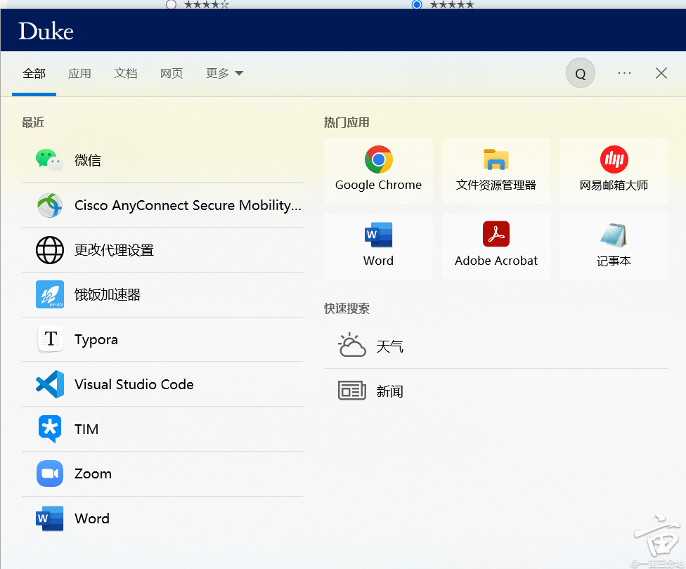
Task: Switch to the 文档 tab
Action: pos(126,73)
